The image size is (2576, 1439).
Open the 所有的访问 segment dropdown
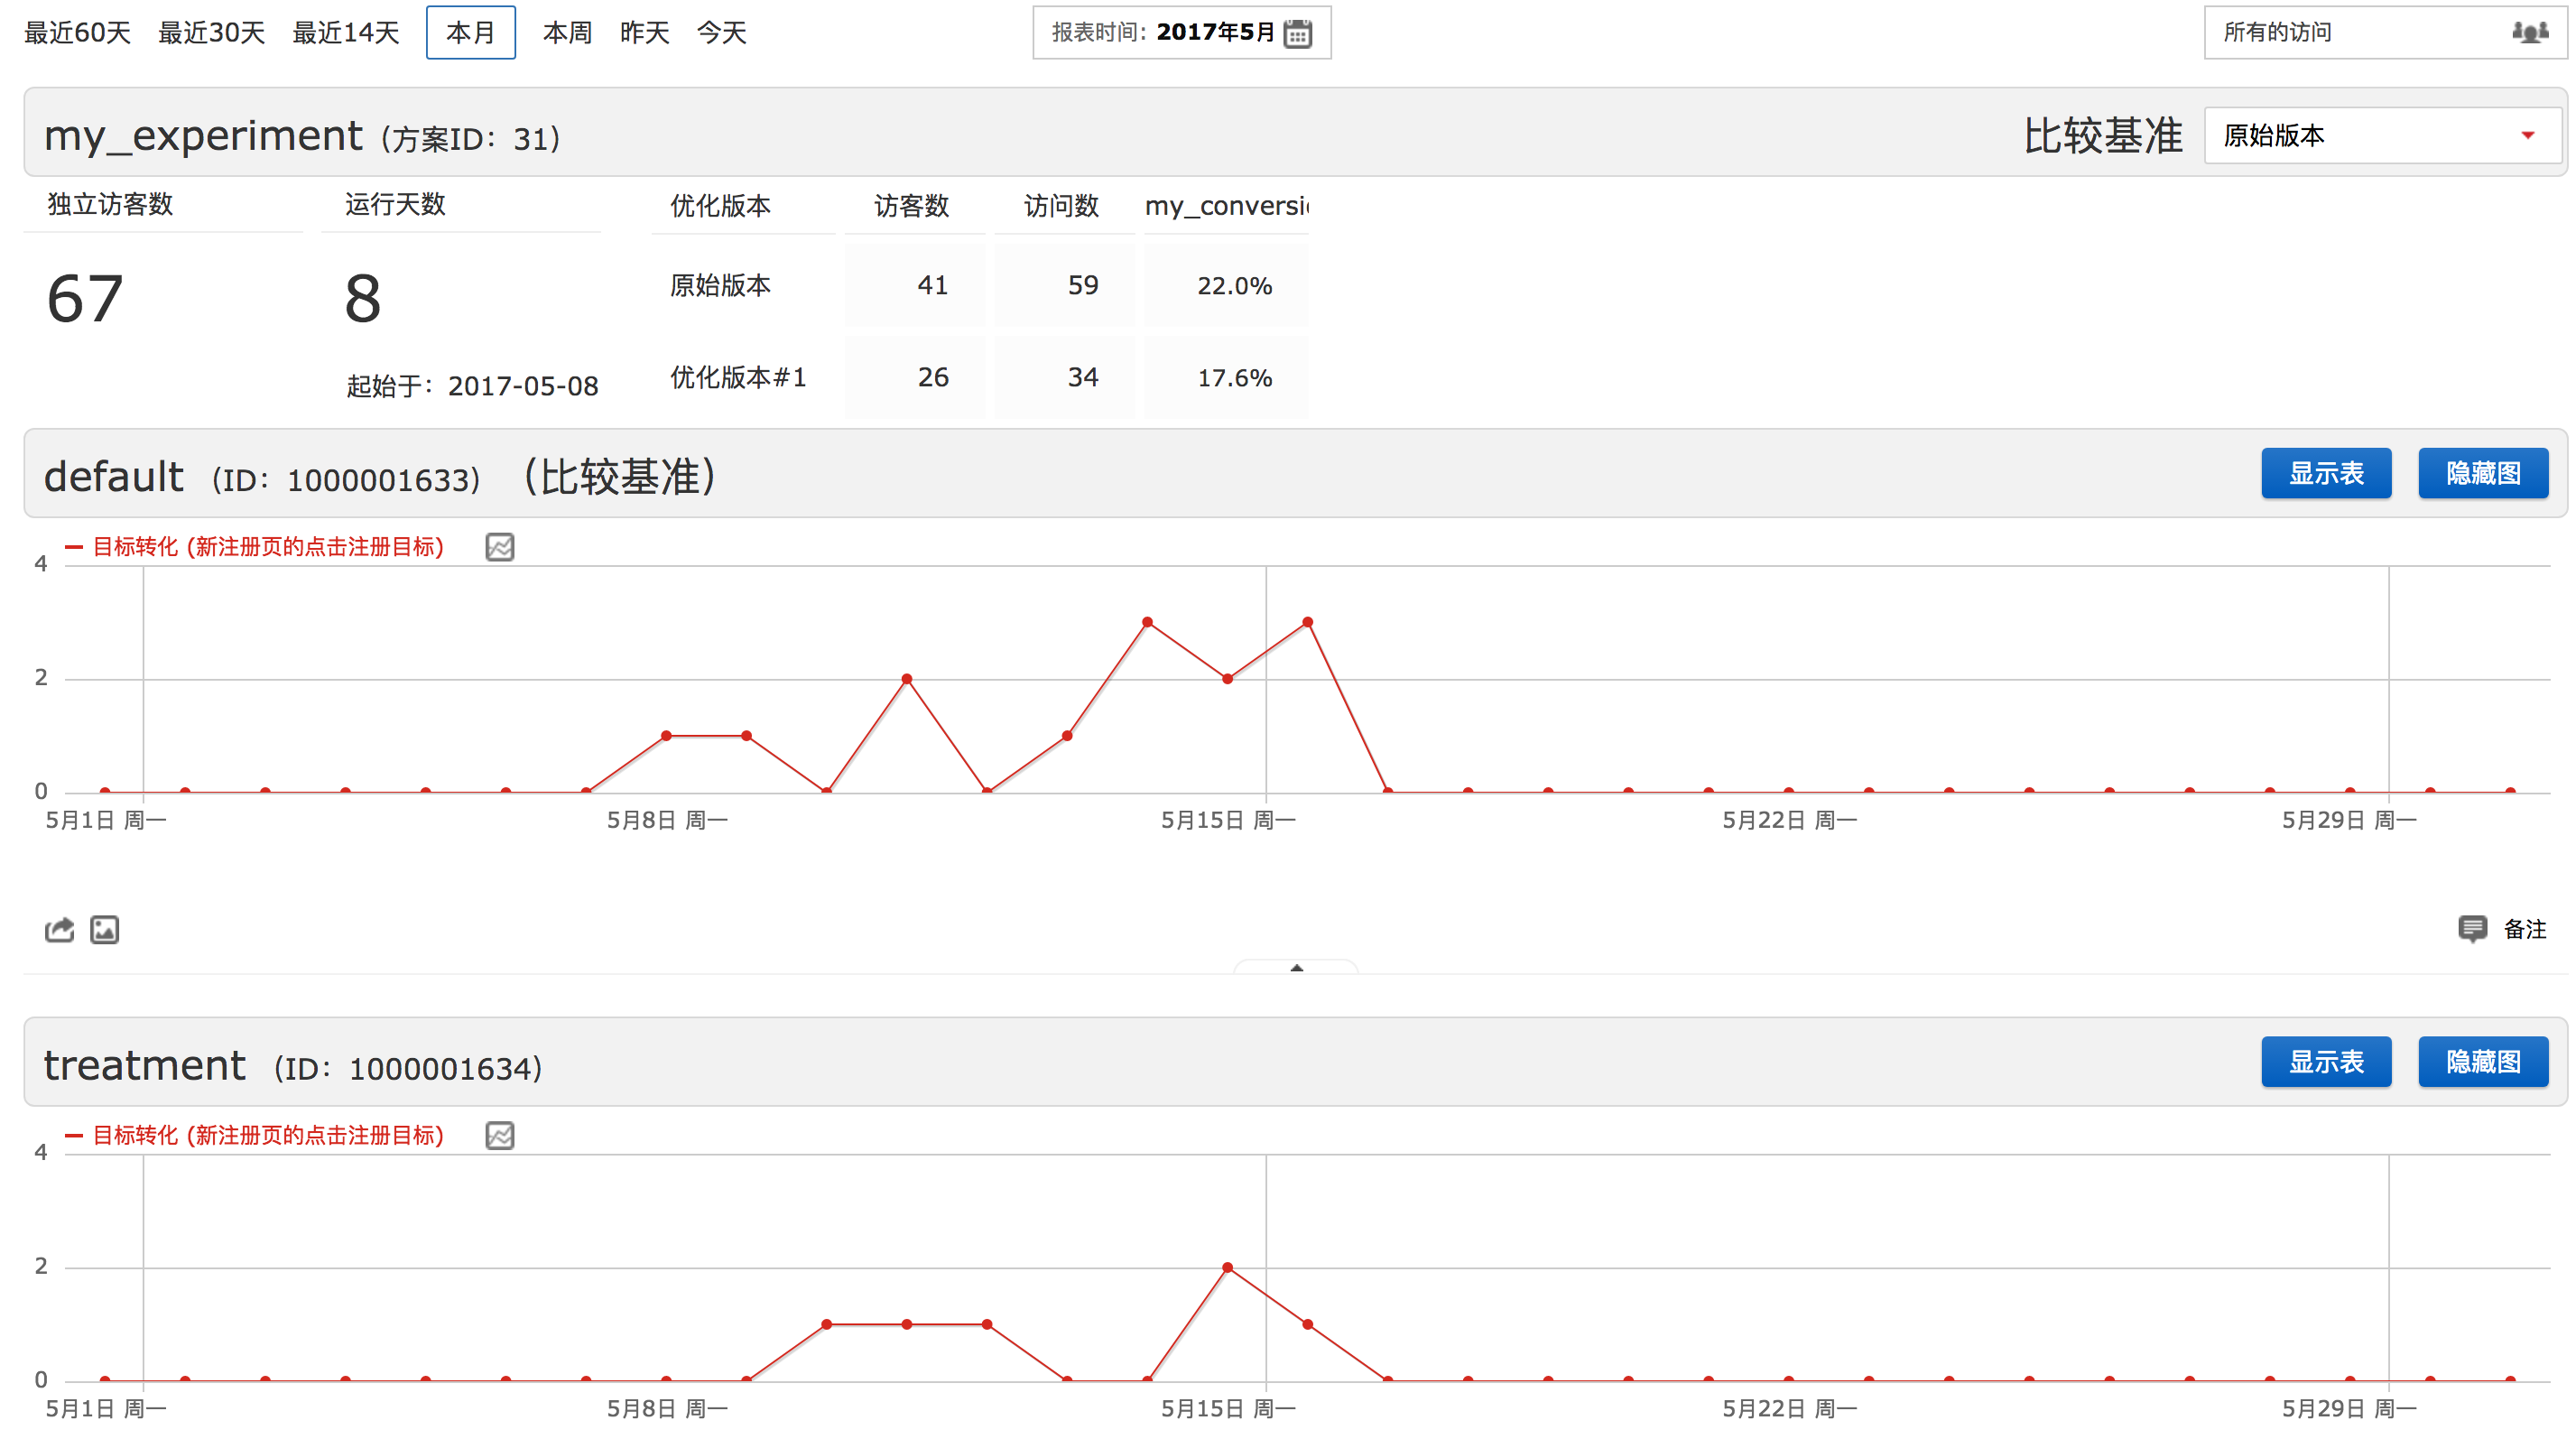click(2385, 33)
